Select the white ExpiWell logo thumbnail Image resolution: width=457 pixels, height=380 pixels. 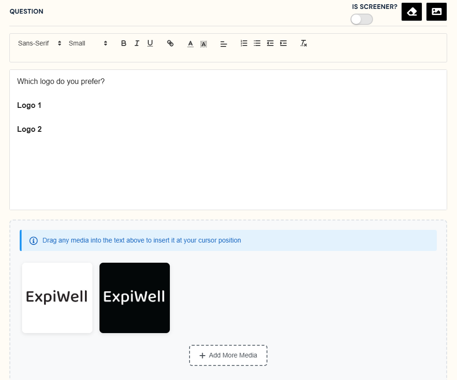tap(57, 297)
